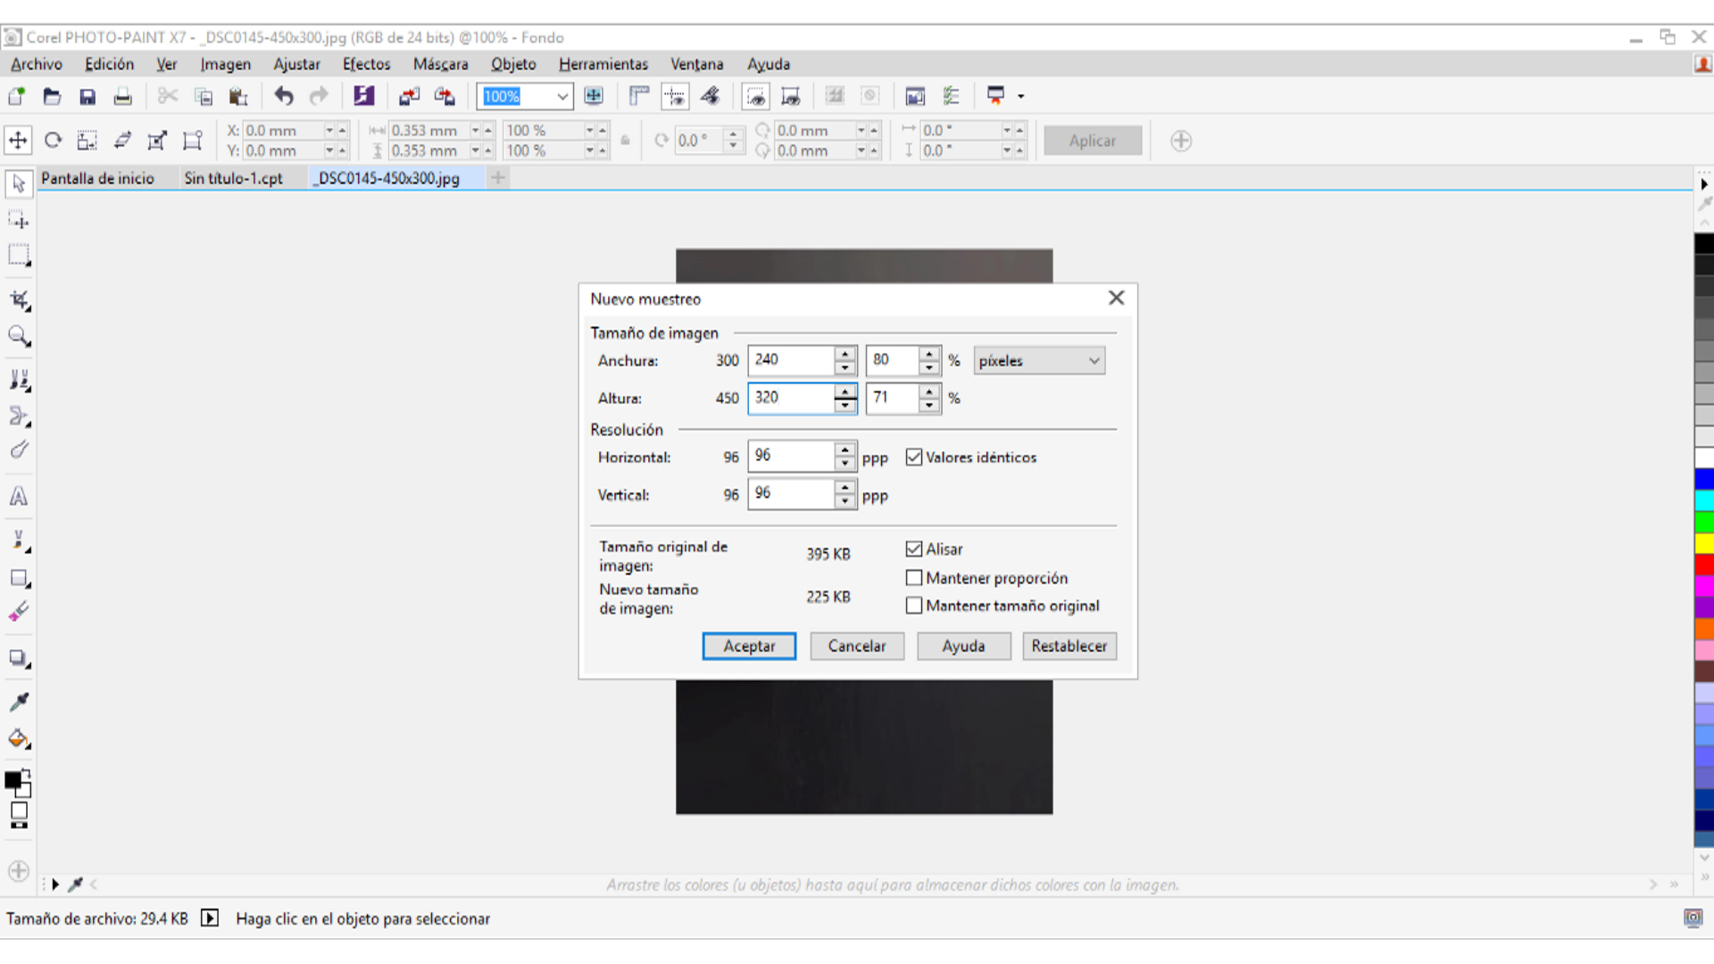The width and height of the screenshot is (1714, 964).
Task: Click the Aceptar button
Action: [748, 646]
